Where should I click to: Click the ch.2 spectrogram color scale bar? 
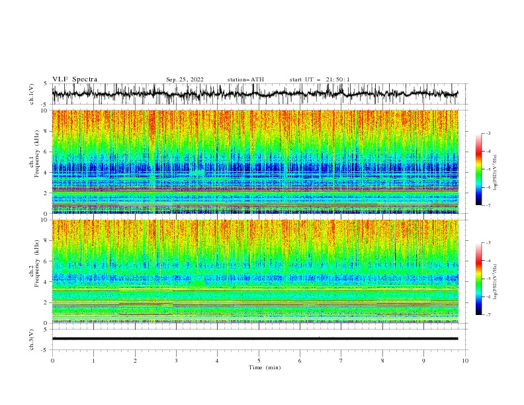click(478, 279)
